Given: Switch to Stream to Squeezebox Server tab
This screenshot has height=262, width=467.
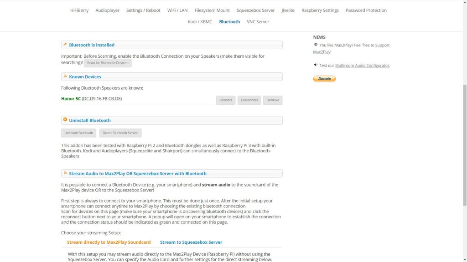Looking at the screenshot, I should (191, 242).
